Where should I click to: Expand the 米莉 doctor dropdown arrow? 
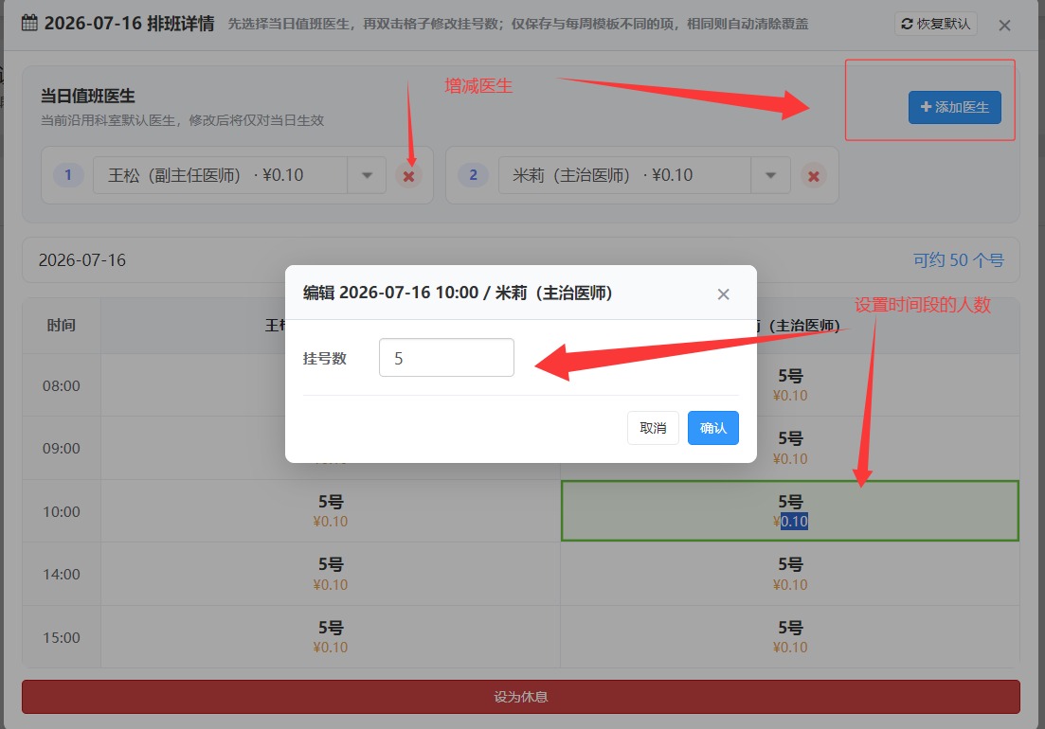(x=771, y=175)
